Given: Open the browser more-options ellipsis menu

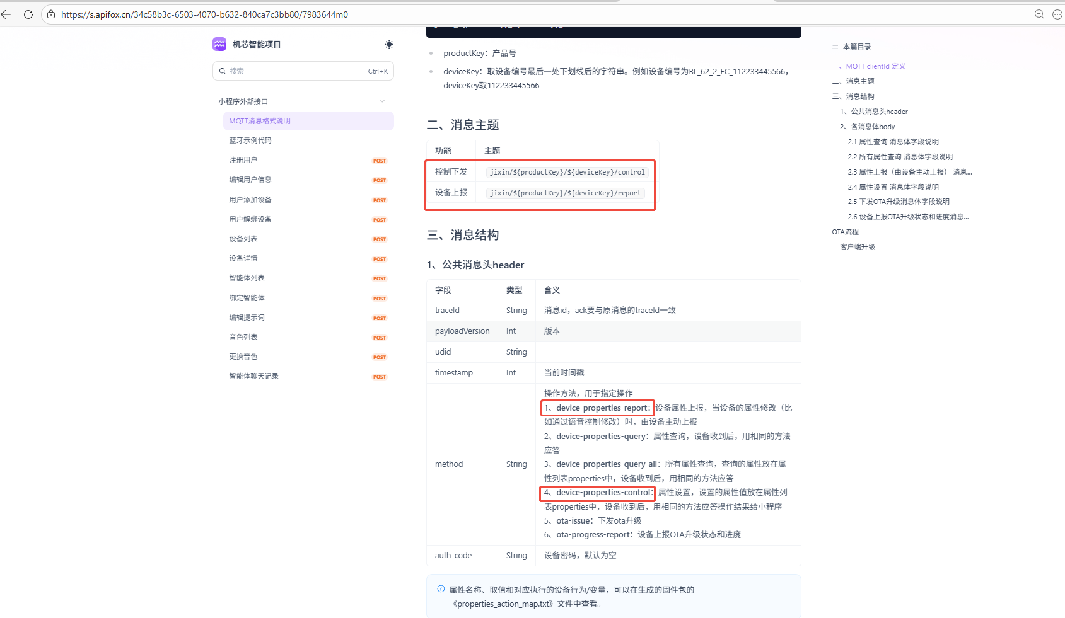Looking at the screenshot, I should tap(1057, 14).
